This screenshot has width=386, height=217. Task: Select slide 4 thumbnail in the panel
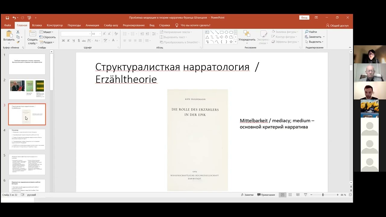click(27, 139)
